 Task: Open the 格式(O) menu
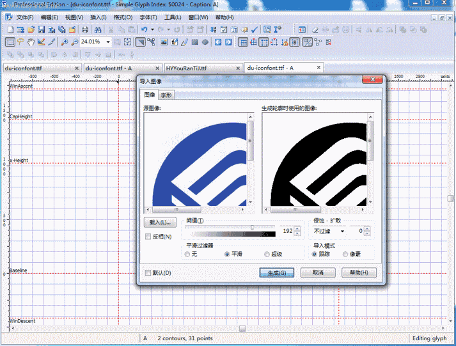[x=123, y=17]
